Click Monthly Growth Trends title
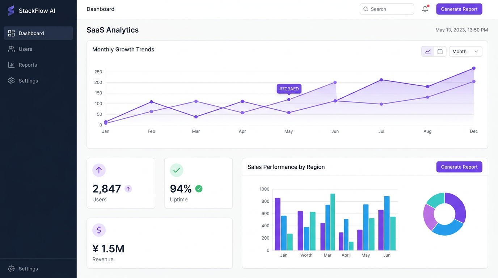The image size is (498, 278). [123, 50]
